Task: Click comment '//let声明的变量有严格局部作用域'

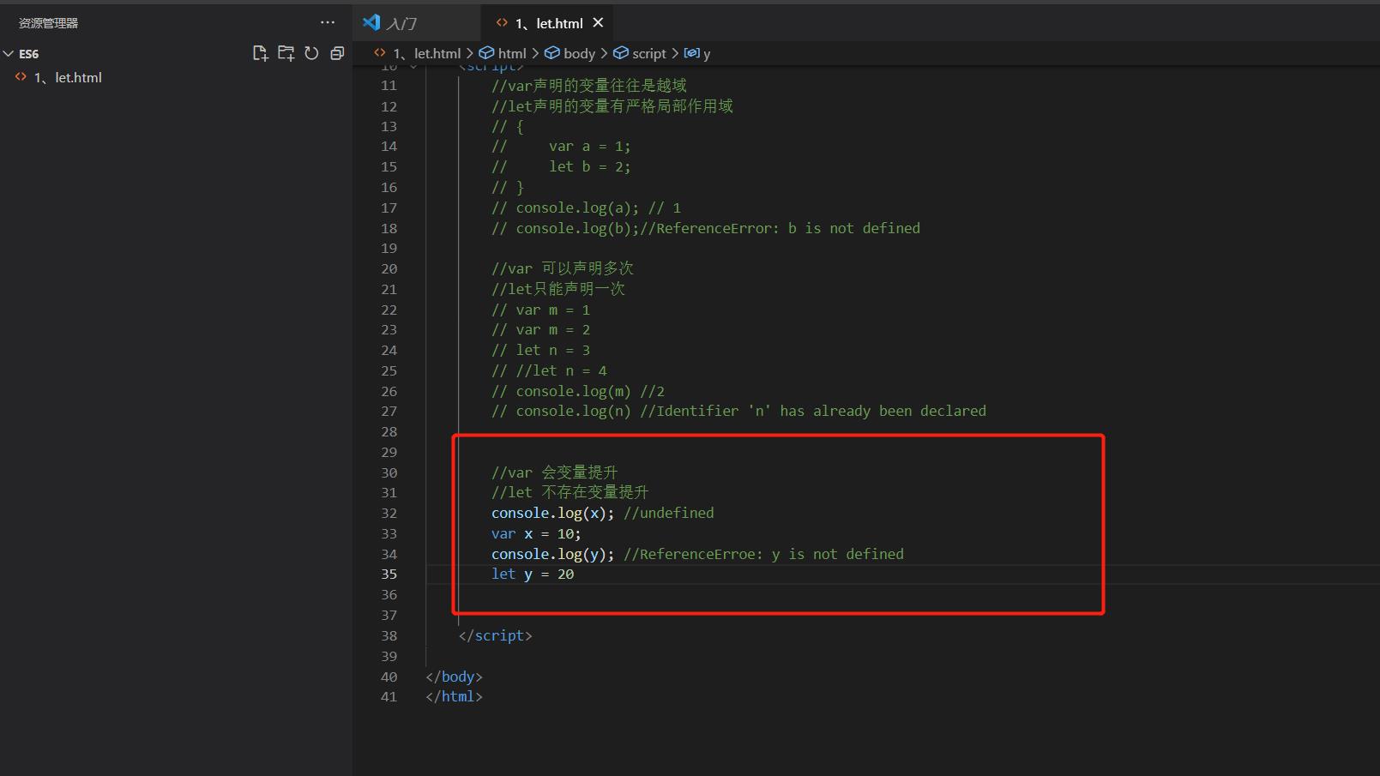Action: tap(612, 106)
